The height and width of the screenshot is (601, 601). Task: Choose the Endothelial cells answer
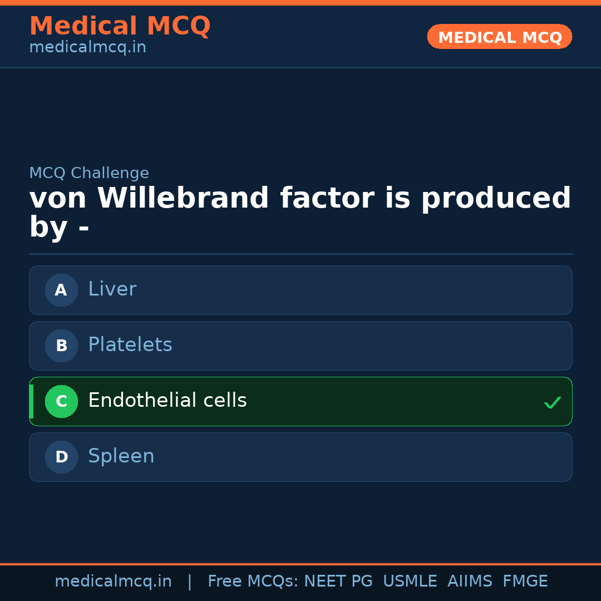coord(300,401)
